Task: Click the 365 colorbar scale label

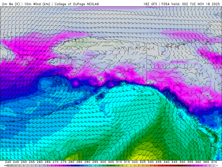Action: coord(206,162)
